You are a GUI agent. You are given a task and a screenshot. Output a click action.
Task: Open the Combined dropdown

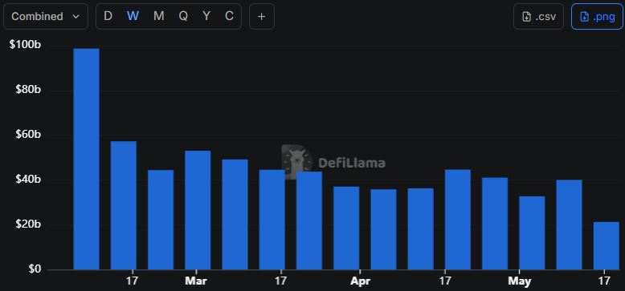[46, 16]
